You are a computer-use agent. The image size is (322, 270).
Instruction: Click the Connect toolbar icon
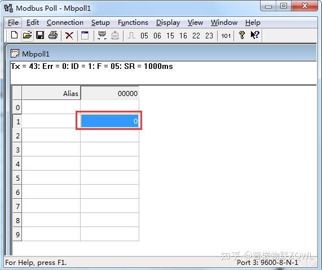coord(102,36)
